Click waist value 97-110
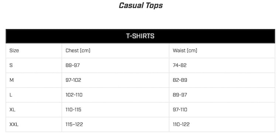 coord(180,110)
